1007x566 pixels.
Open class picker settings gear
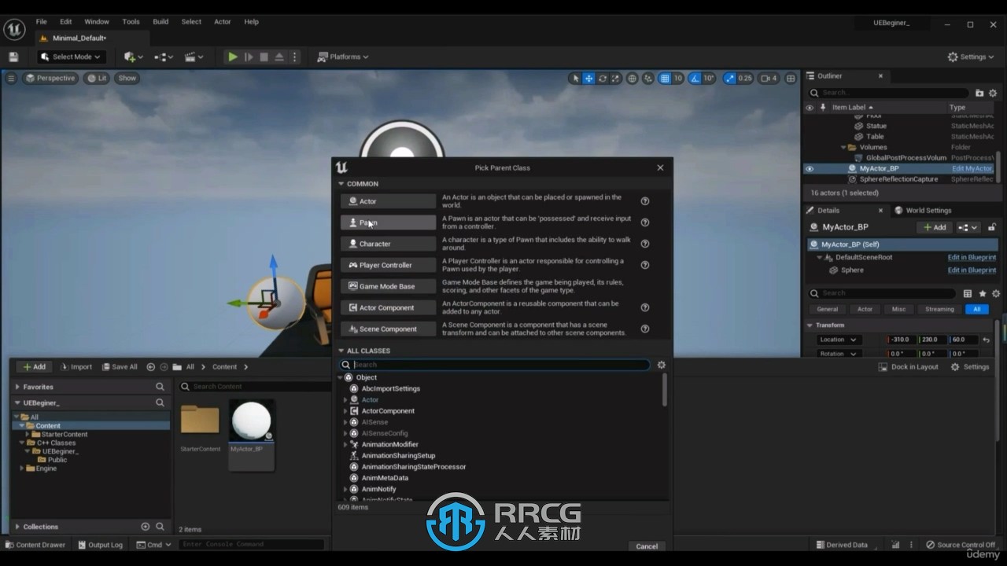coord(662,365)
